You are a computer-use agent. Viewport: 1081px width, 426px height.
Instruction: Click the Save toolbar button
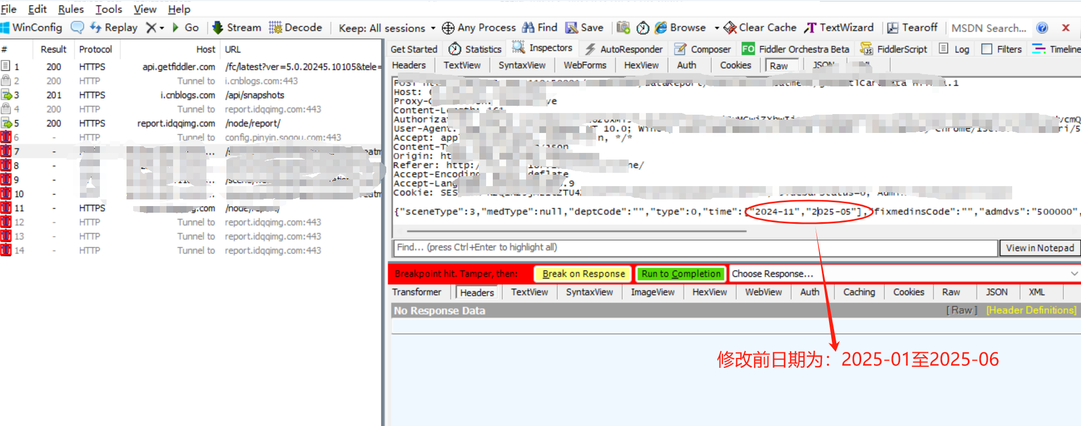(x=584, y=27)
